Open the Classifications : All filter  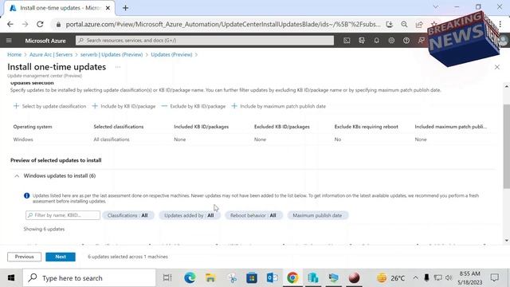[127, 215]
